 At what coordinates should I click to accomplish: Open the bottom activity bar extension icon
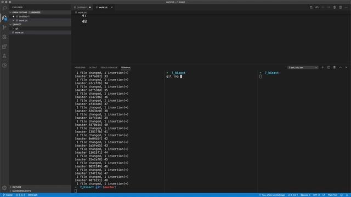point(4,65)
